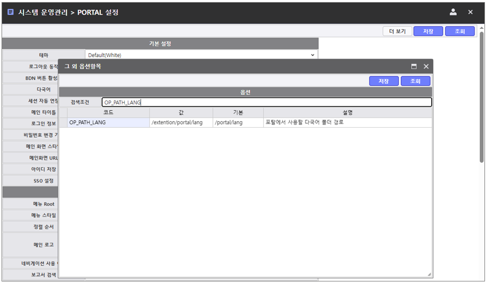Click 저장 inside the 그 외 옵션항목 dialog

tap(384, 81)
